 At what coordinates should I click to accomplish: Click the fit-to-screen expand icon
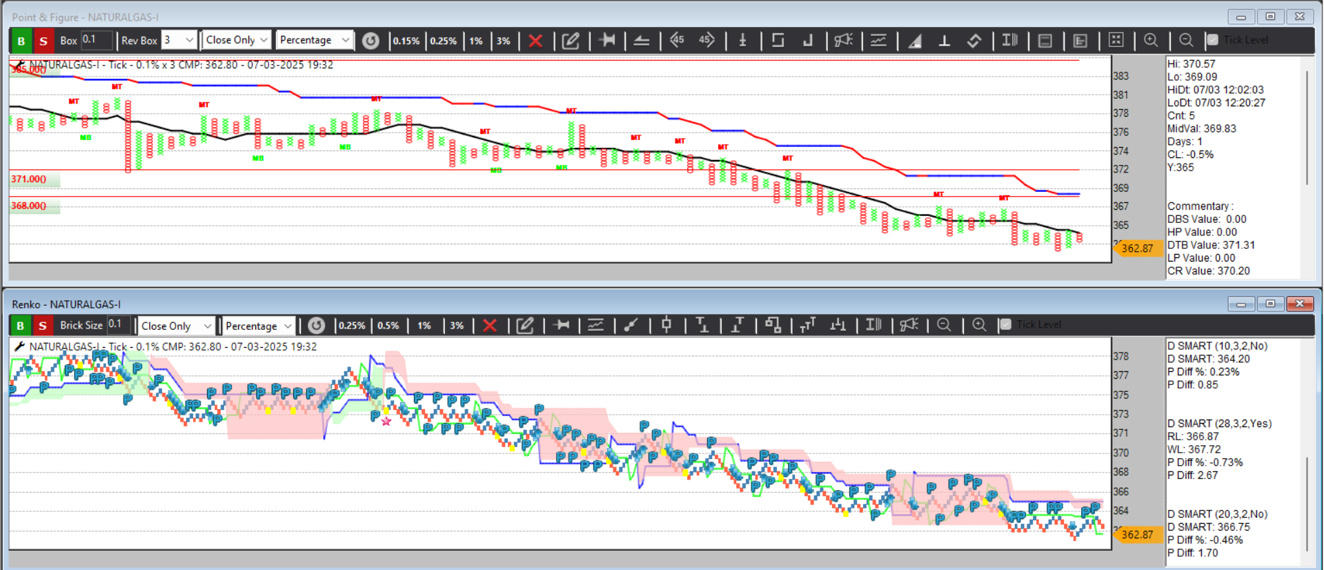[x=1116, y=40]
